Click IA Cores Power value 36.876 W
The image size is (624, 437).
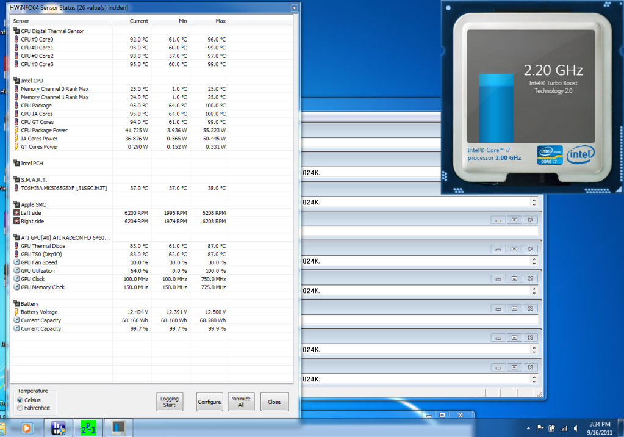click(137, 138)
